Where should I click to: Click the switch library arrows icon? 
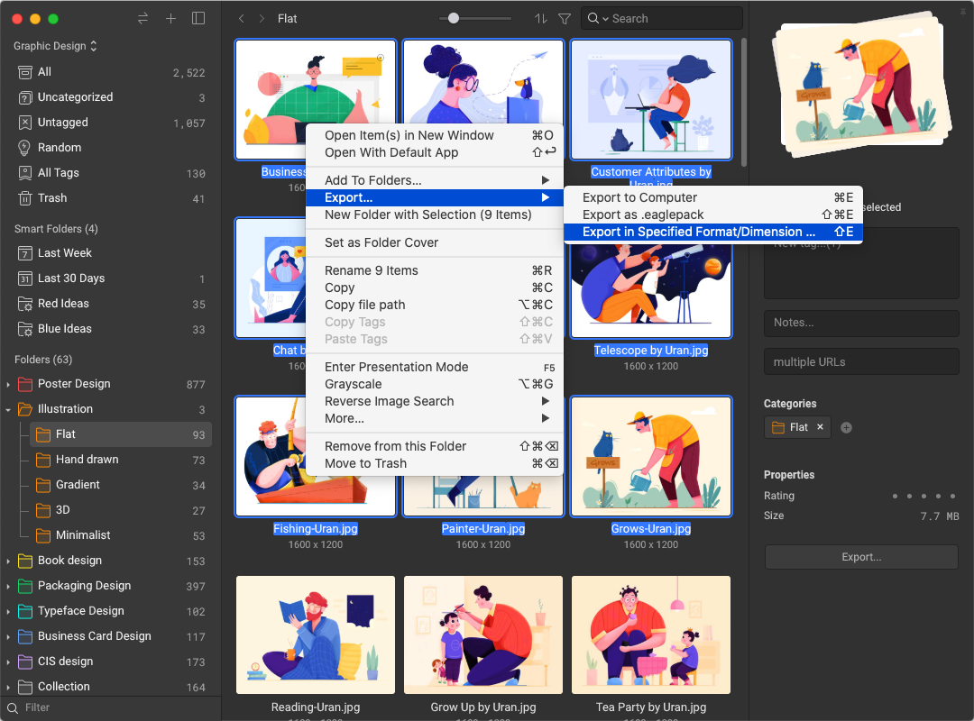click(x=142, y=19)
